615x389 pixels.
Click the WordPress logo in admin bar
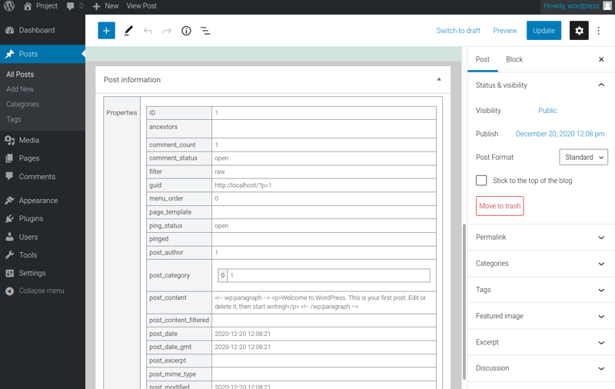point(9,6)
